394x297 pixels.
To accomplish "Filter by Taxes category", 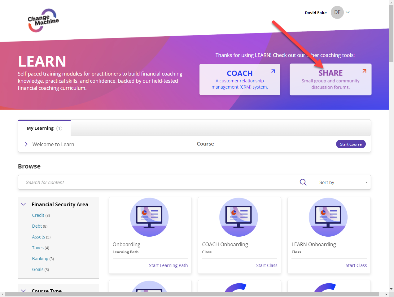I will tap(38, 248).
